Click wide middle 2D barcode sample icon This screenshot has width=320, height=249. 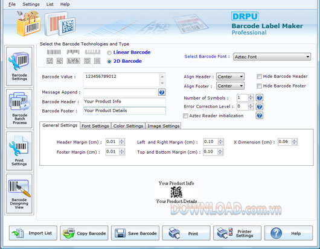[74, 61]
